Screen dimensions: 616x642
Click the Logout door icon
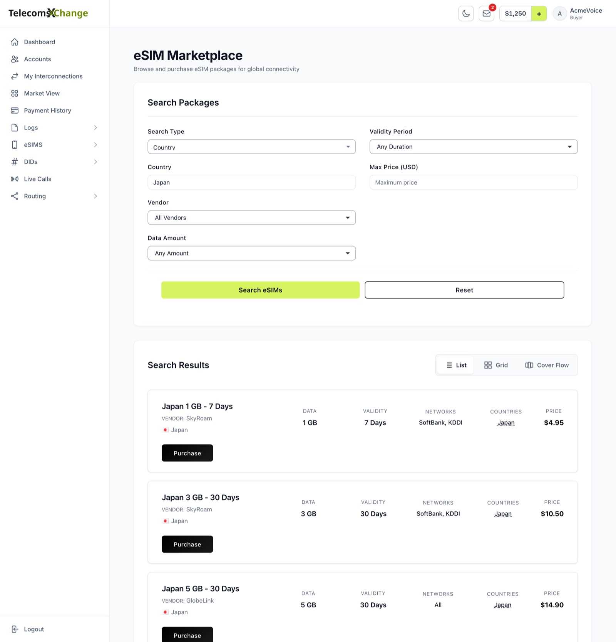15,629
